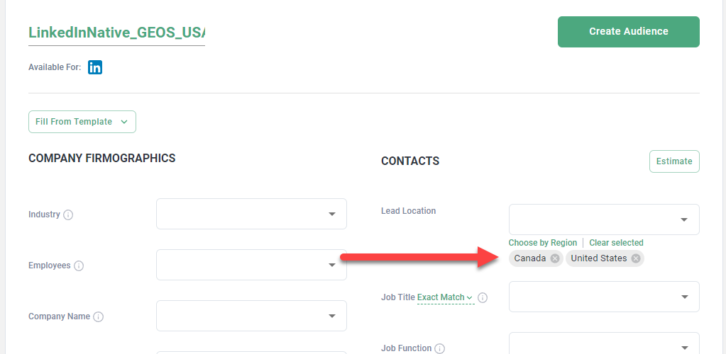Click the Create Audience button
Viewport: 726px width, 354px height.
click(x=628, y=32)
